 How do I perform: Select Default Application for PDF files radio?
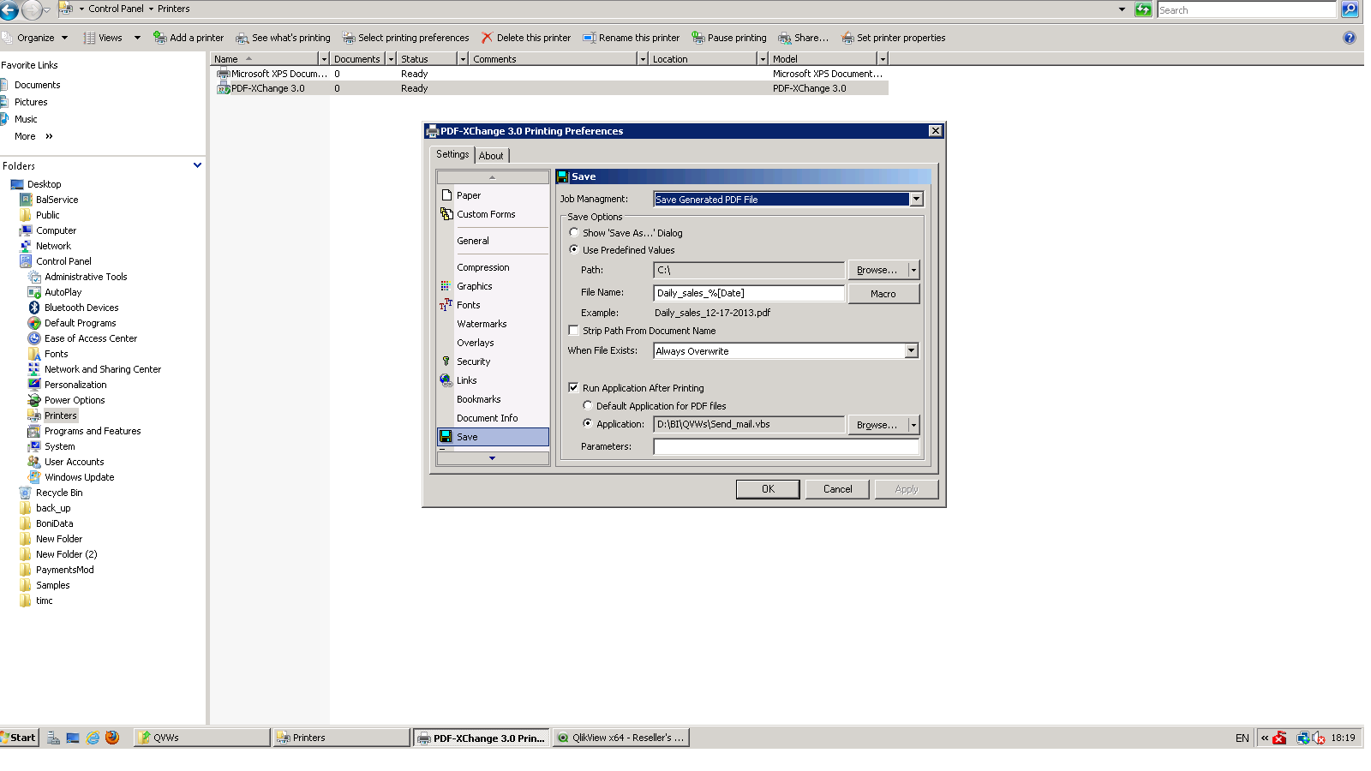tap(588, 405)
